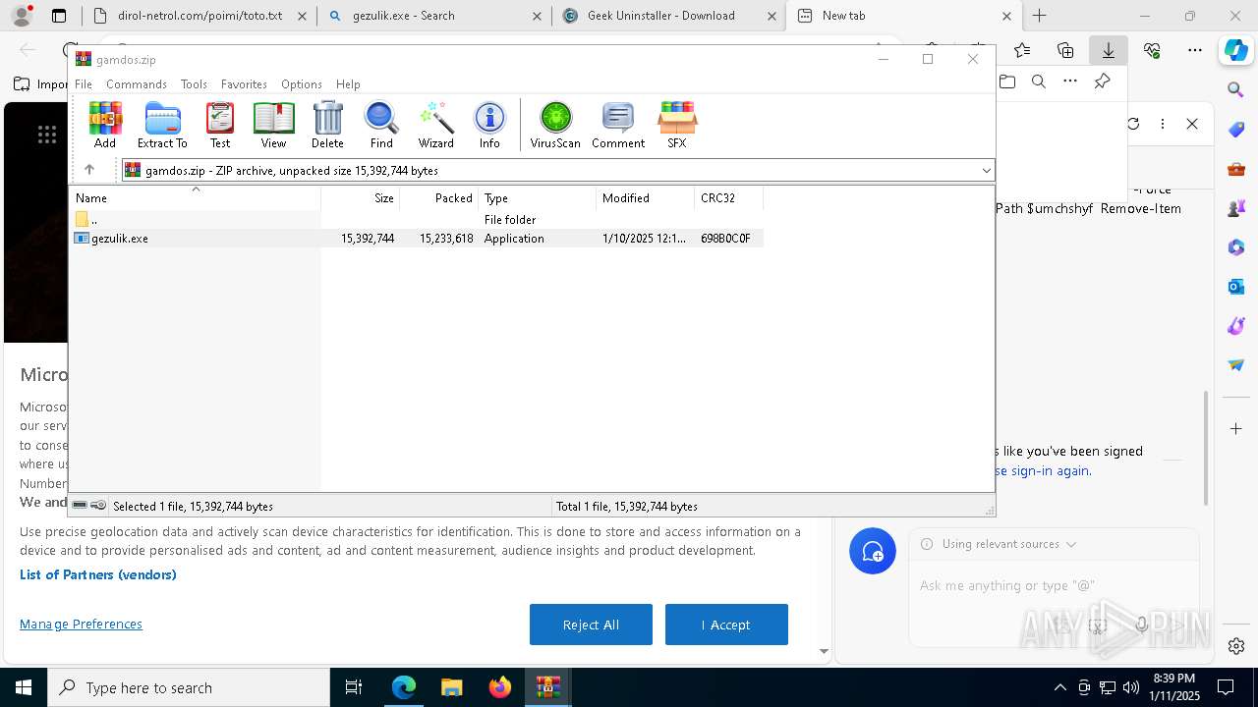Click the sidebar add plus icon
The width and height of the screenshot is (1258, 707).
tap(1236, 429)
